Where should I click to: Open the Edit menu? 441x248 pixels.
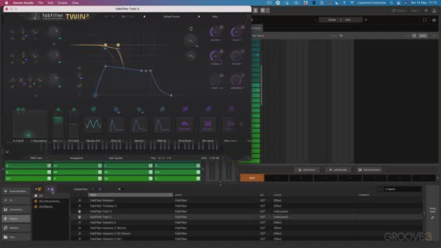[x=50, y=3]
